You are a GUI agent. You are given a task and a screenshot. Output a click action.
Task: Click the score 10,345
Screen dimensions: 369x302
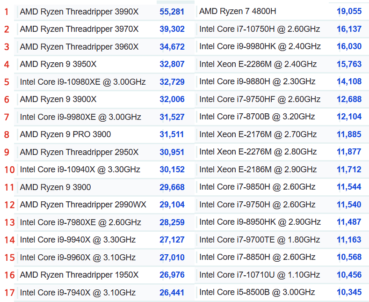pos(349,292)
